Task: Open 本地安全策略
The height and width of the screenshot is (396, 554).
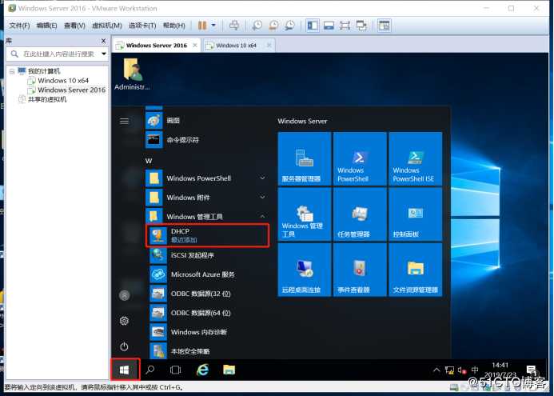Action: point(209,351)
